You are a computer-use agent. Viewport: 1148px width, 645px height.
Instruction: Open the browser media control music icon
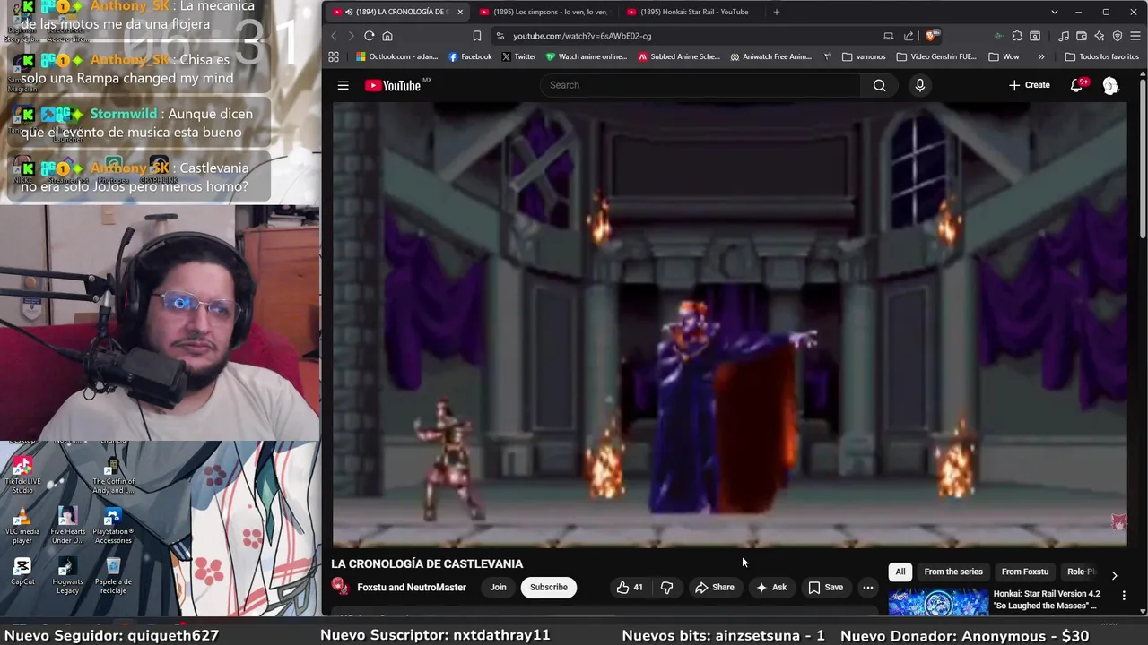[x=1064, y=36]
